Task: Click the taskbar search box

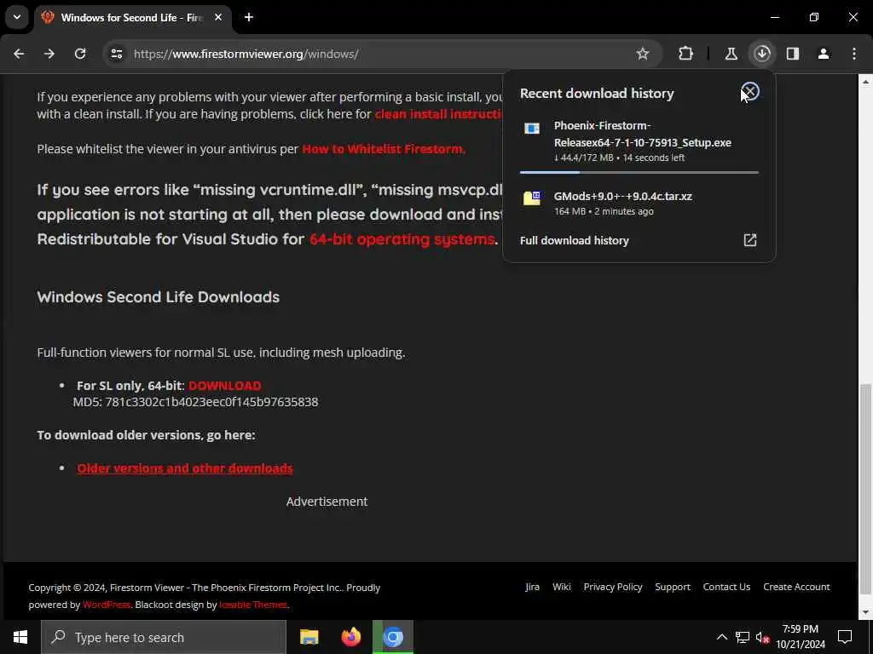Action: pos(164,637)
